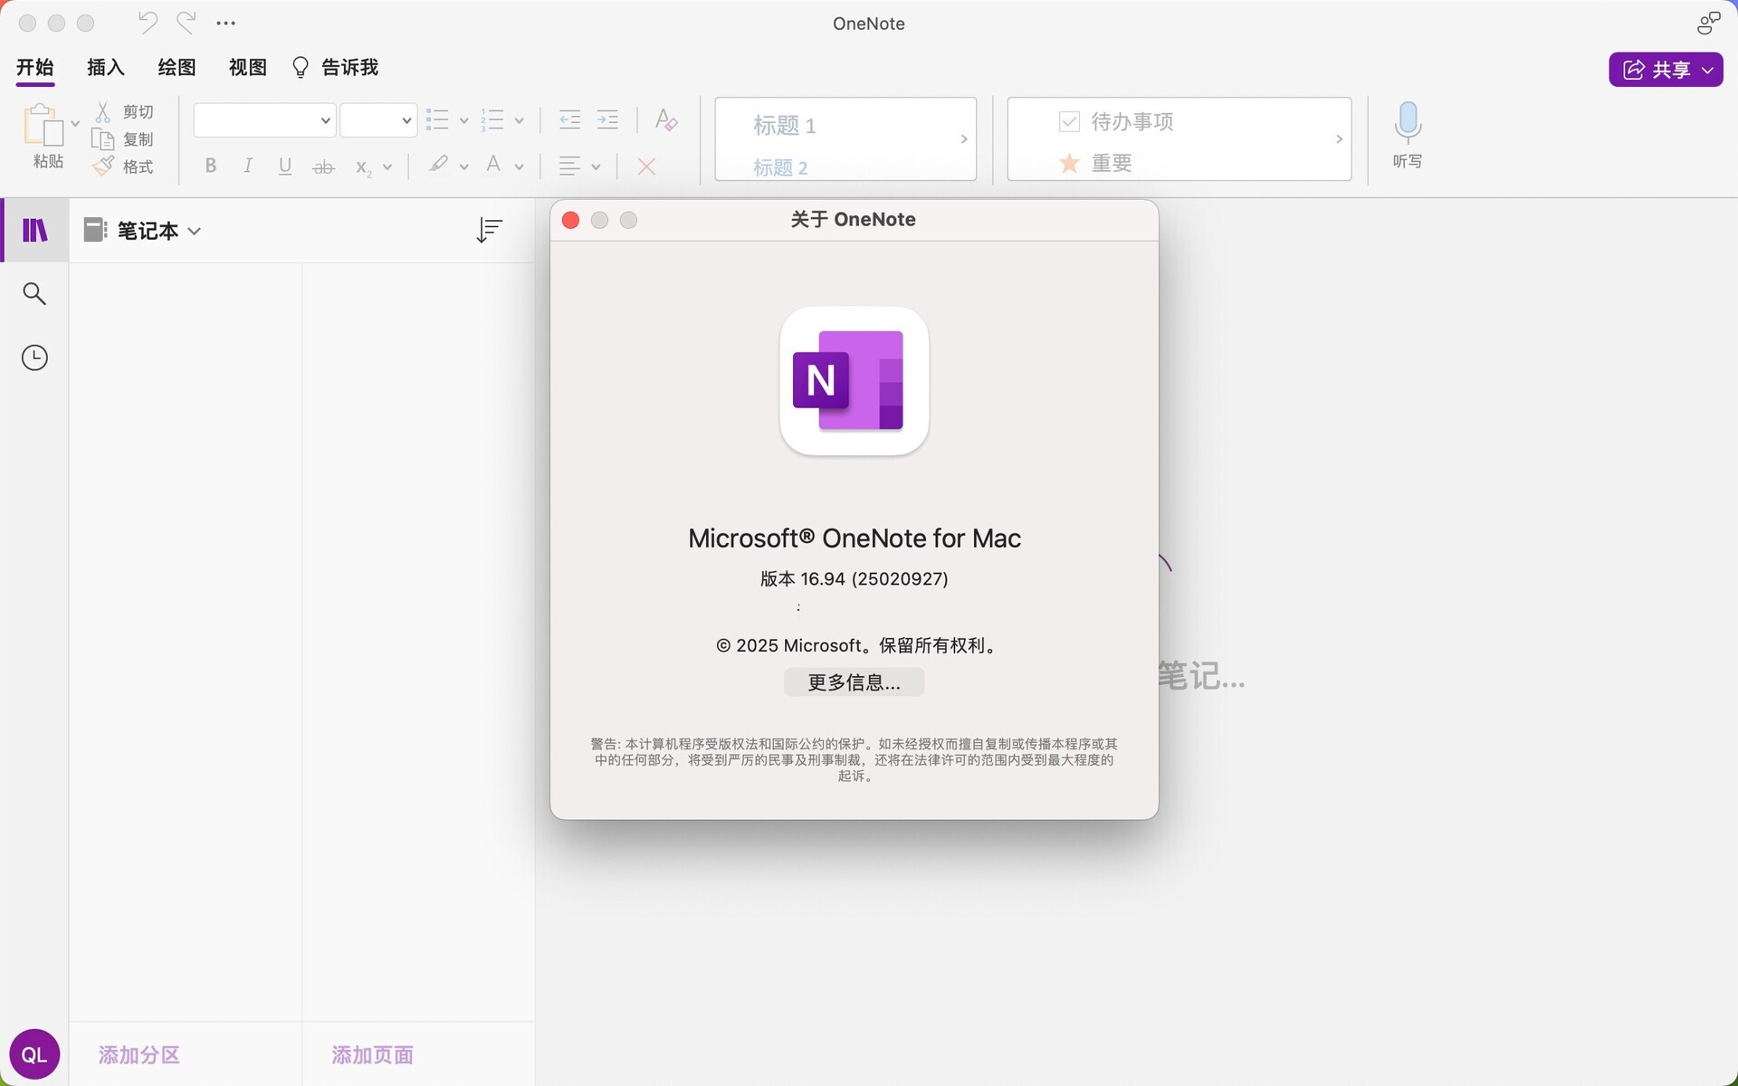Click the clear formatting icon
Viewport: 1738px width, 1086px height.
coord(666,119)
